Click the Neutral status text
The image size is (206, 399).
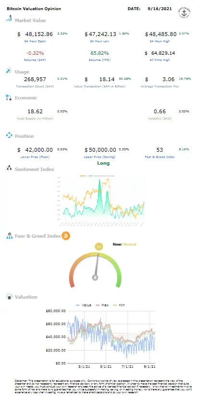click(x=130, y=244)
